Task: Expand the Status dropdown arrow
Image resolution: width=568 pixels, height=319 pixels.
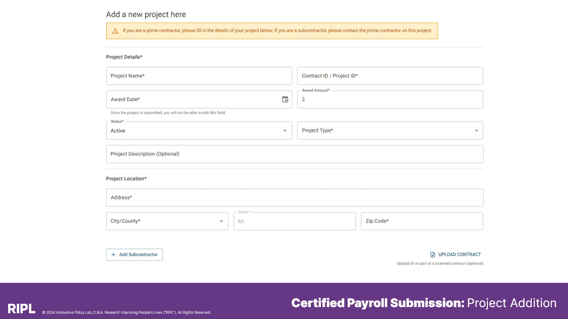Action: tap(285, 131)
